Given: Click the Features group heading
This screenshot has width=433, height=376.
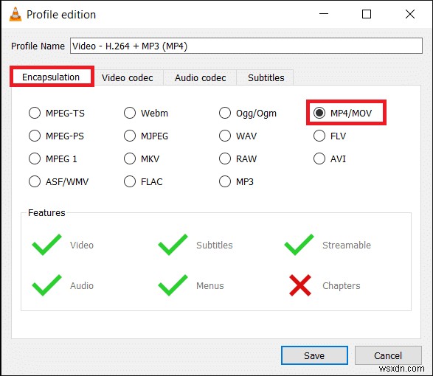Looking at the screenshot, I should pos(46,213).
